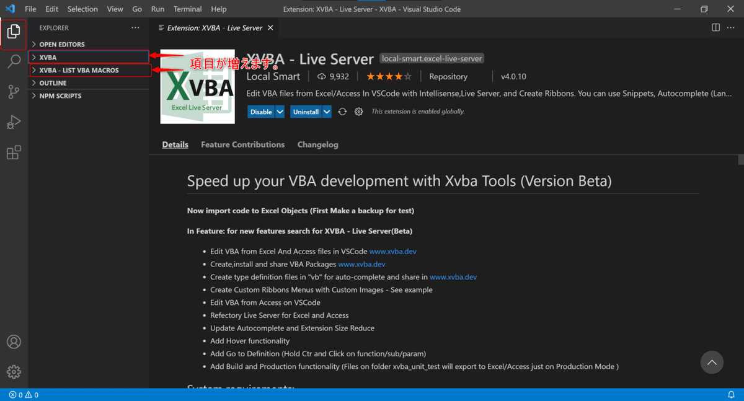This screenshot has height=401, width=744.
Task: Expand XVBA - LIST VBA MACROS section
Action: coord(89,71)
